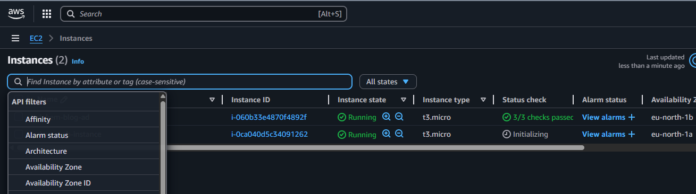Choose the Availability Zone ID filter
Screen dimensions: 696x194
[x=83, y=183]
